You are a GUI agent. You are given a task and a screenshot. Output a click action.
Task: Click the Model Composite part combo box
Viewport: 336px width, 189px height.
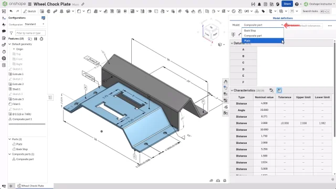coord(263,25)
